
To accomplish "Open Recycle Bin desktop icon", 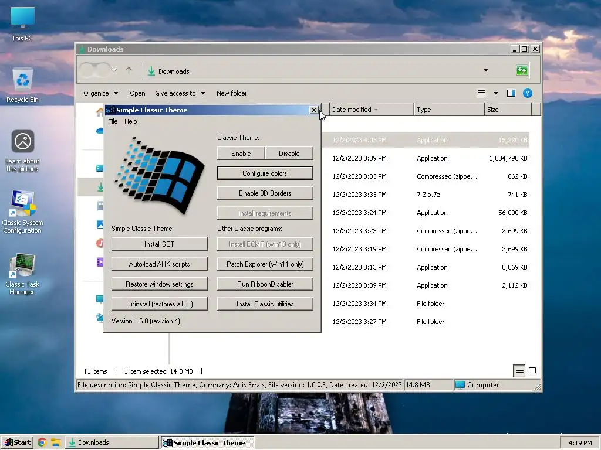I will point(22,85).
